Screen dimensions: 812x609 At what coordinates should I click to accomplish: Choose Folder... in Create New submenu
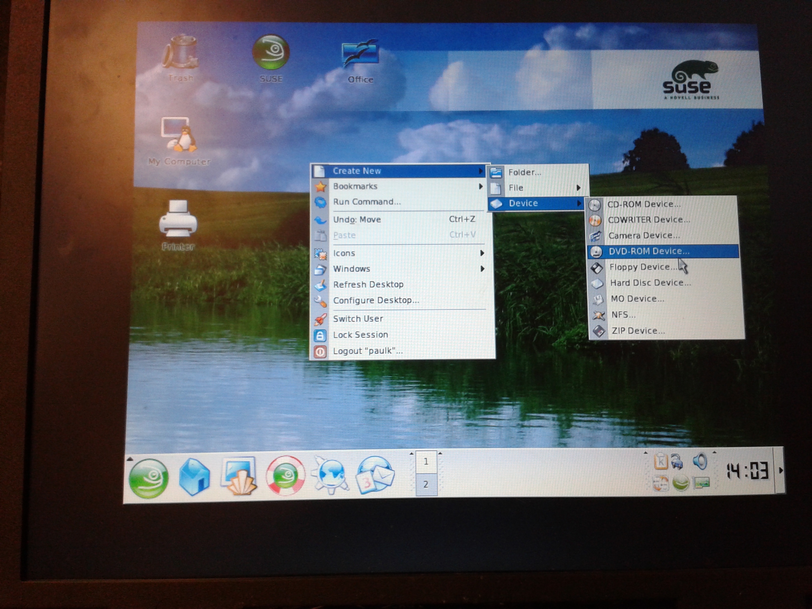pyautogui.click(x=537, y=172)
